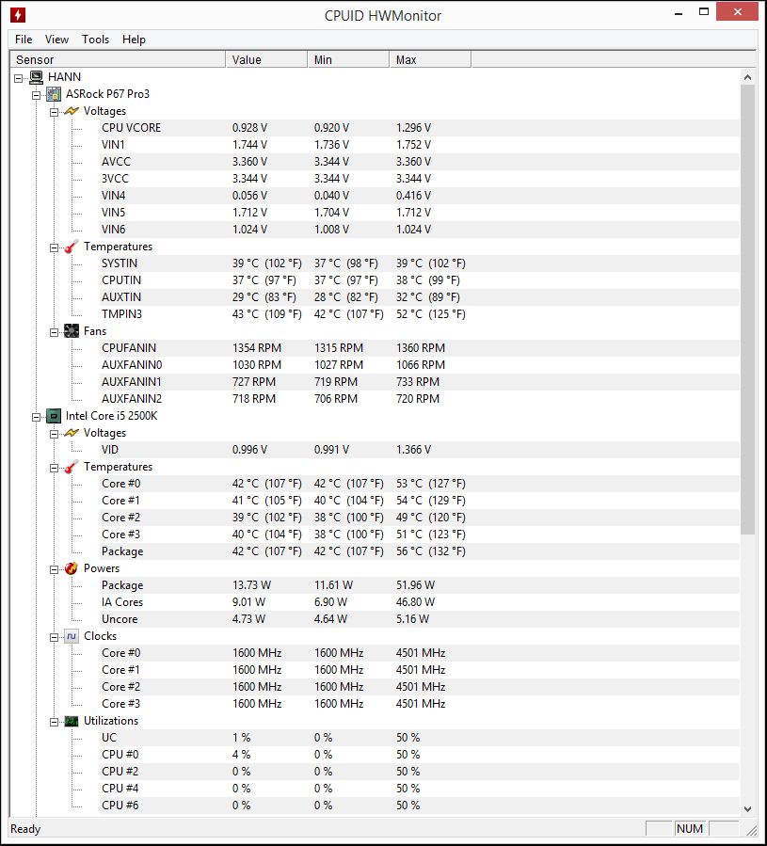Screen dimensions: 767x846
Task: Click the vertical scrollbar down arrow
Action: pyautogui.click(x=748, y=807)
